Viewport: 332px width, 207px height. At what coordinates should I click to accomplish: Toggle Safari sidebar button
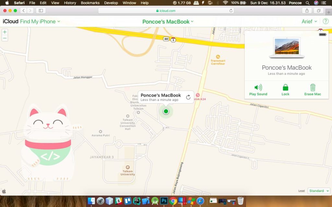(x=41, y=11)
